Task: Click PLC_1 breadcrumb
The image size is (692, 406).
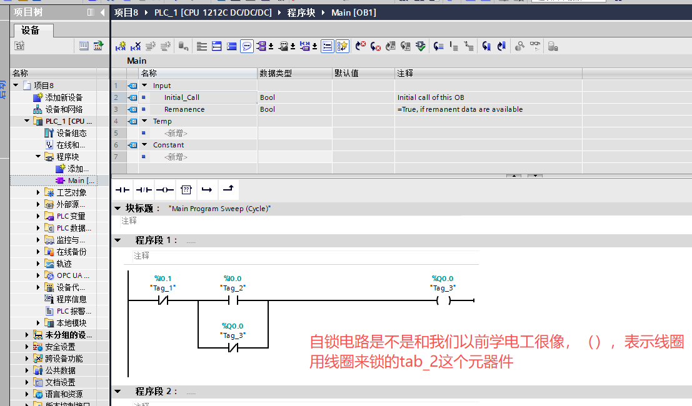Action: (213, 12)
